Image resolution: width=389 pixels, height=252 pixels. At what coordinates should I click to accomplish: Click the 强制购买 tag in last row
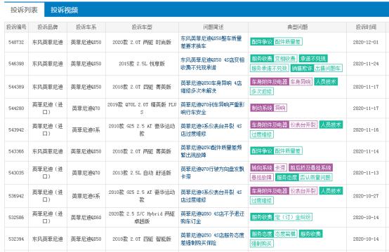coord(261,244)
